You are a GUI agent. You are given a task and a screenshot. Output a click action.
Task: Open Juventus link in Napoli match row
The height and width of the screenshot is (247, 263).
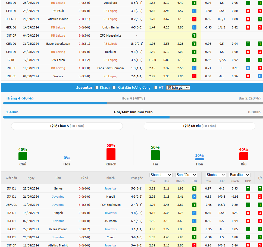coord(58,197)
